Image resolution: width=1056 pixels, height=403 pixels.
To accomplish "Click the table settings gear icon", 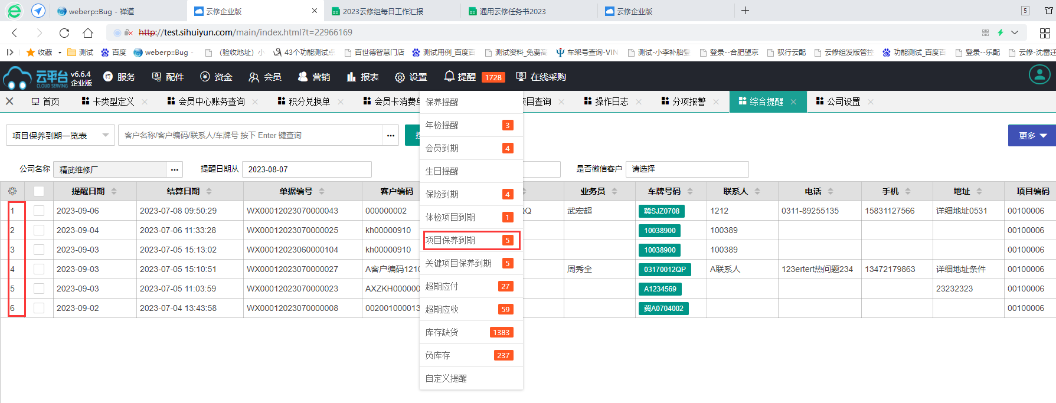I will pos(12,191).
